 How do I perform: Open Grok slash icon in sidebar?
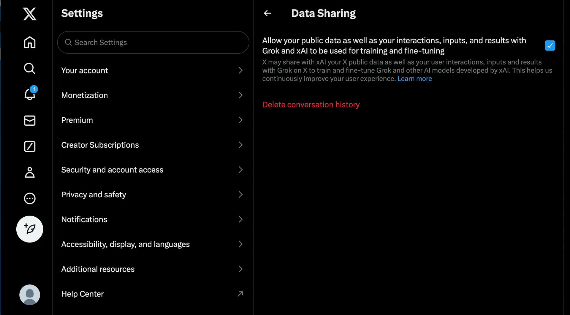click(30, 147)
